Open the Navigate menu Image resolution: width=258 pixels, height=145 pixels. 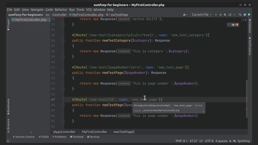pyautogui.click(x=37, y=10)
